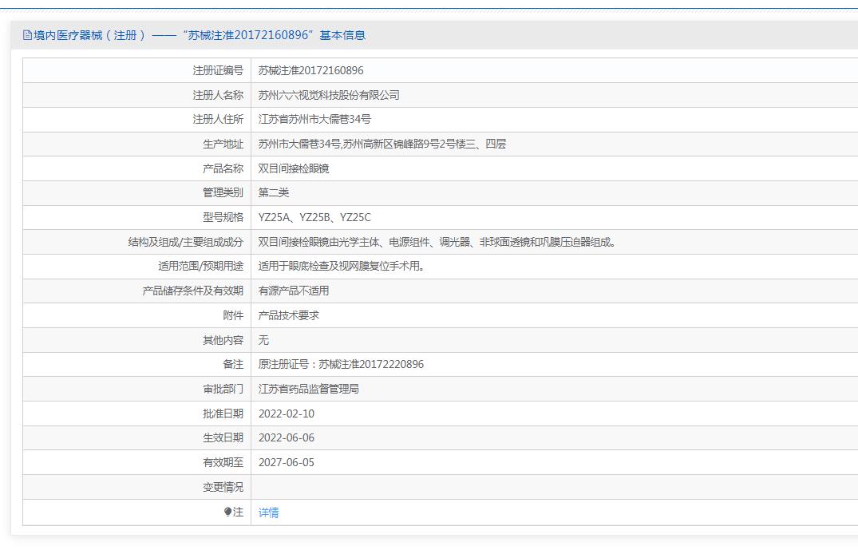Click the production address value cell
The width and height of the screenshot is (858, 550).
point(554,144)
